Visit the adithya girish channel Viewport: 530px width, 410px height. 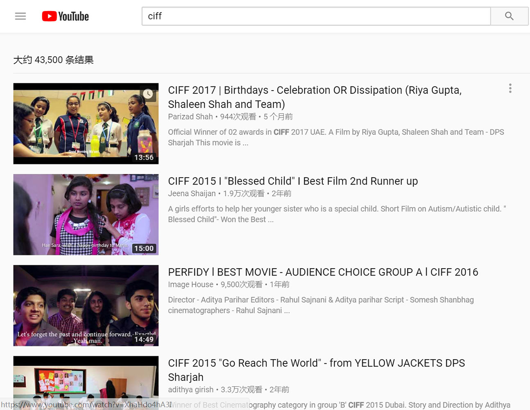[190, 389]
